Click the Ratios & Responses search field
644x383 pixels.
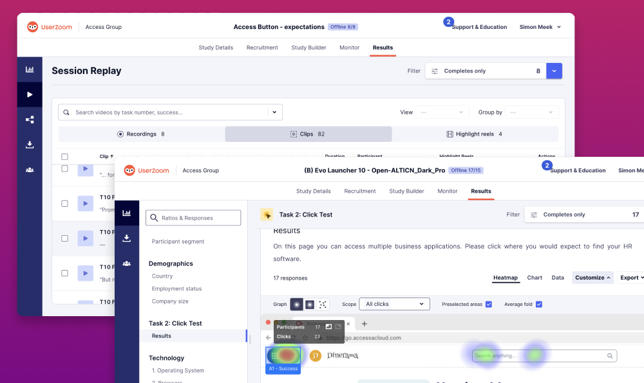tap(193, 218)
